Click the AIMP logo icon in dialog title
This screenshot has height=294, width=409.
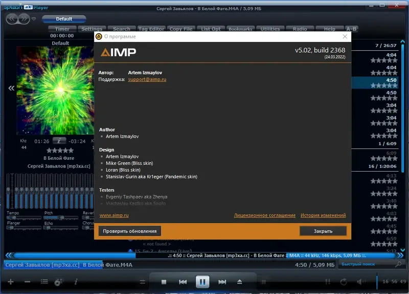99,36
